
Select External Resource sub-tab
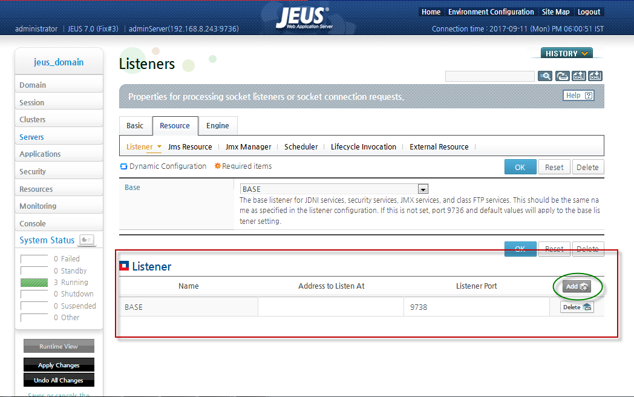pyautogui.click(x=439, y=147)
